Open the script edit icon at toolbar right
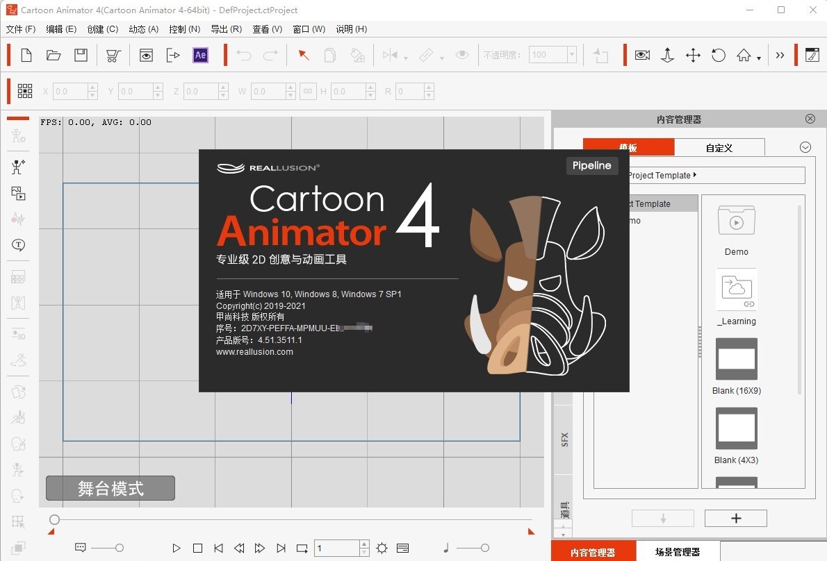This screenshot has height=561, width=827. click(812, 55)
